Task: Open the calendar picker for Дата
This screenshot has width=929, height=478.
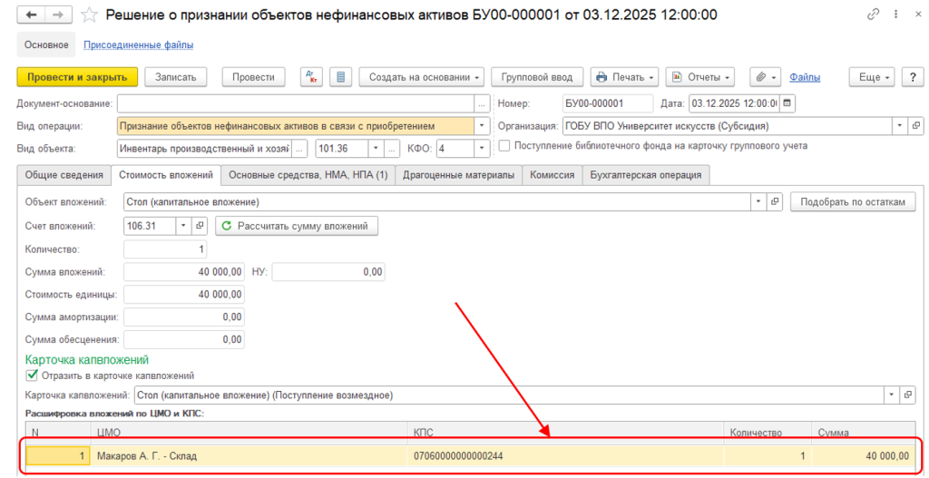Action: tap(787, 102)
